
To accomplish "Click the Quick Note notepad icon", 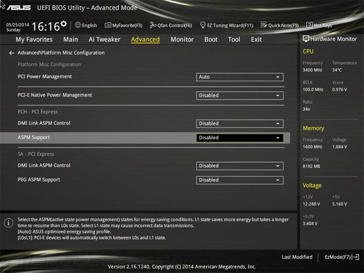I will (264, 25).
